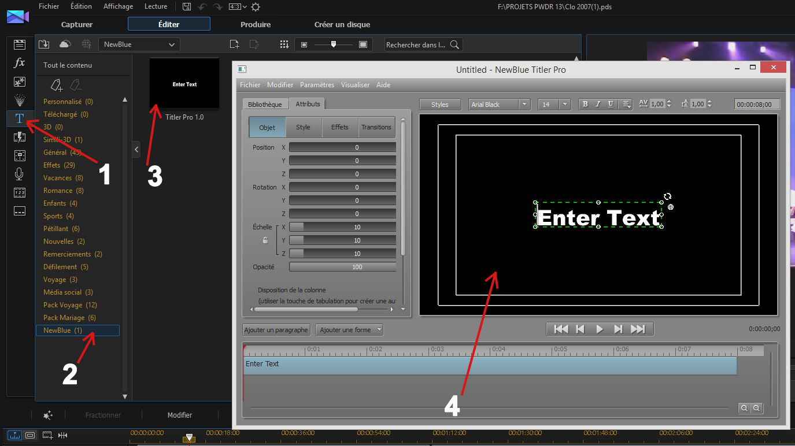
Task: Open the Transition Room icon
Action: (20, 137)
